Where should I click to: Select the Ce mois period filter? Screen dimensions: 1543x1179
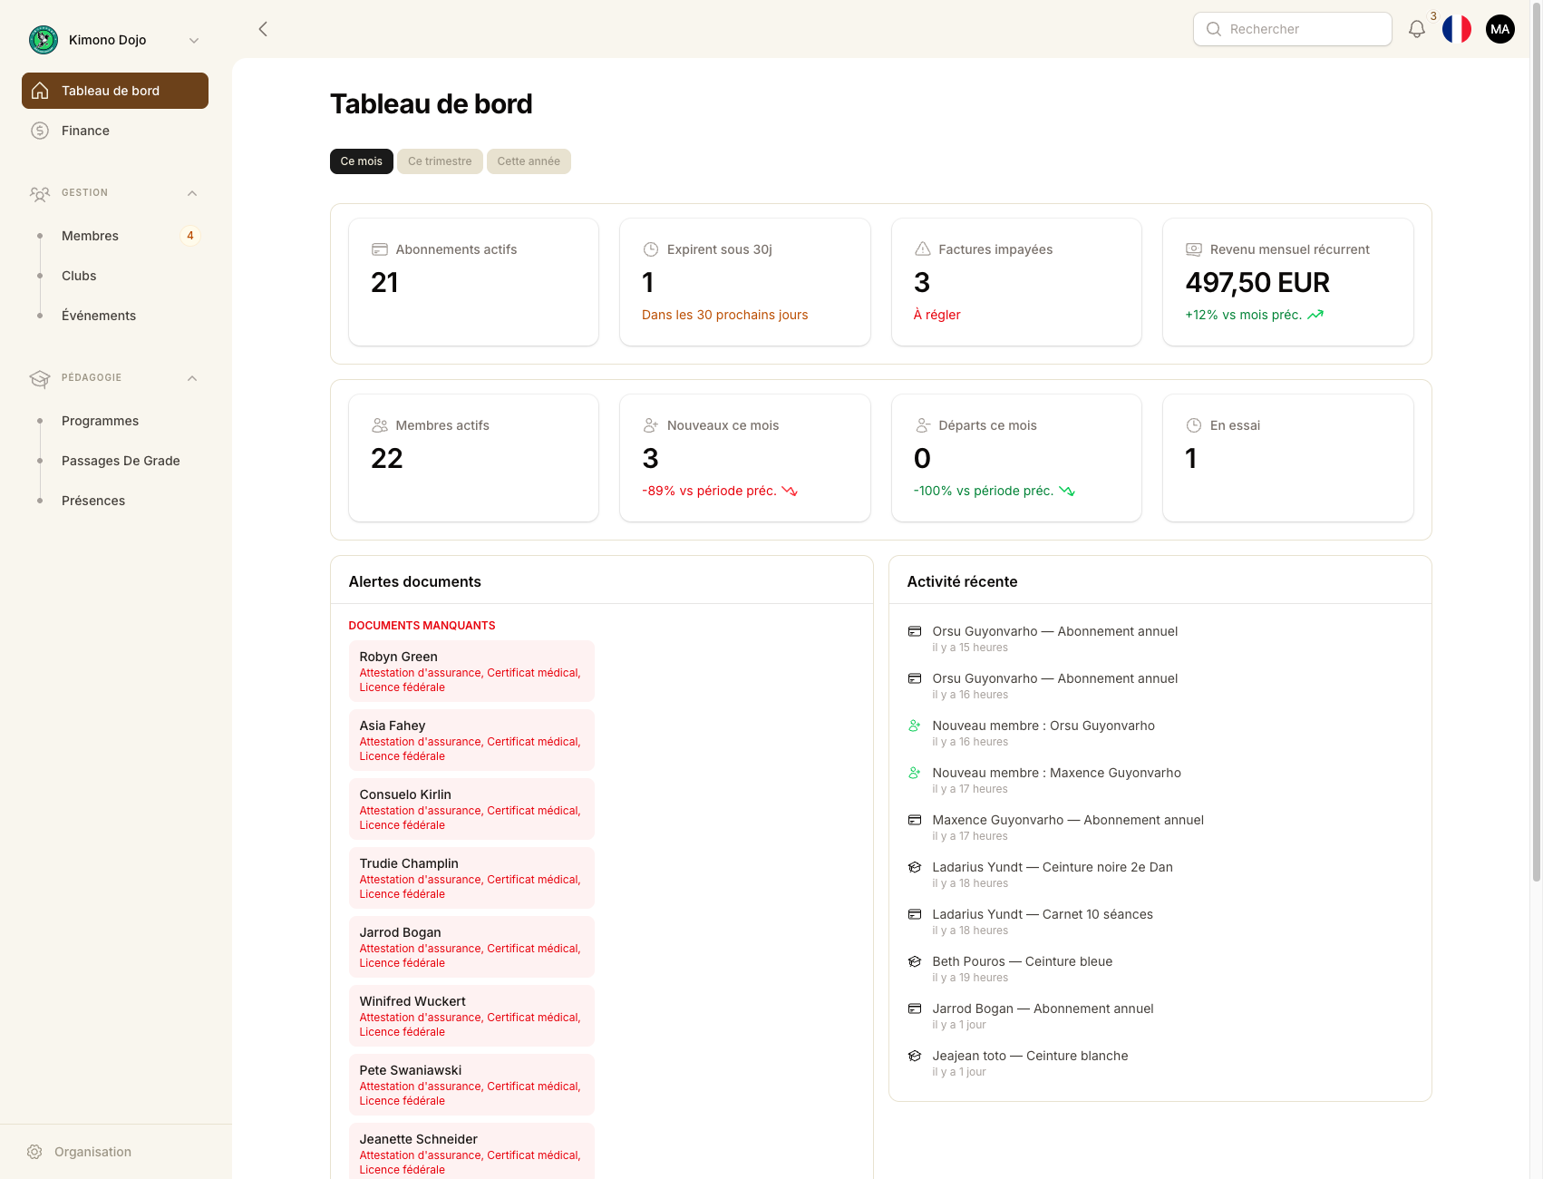pos(361,161)
